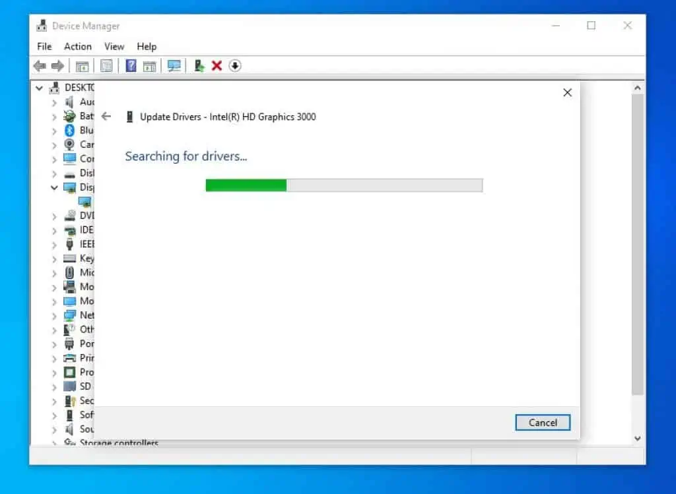
Task: Select the Cameras webcam icon
Action: tap(69, 144)
